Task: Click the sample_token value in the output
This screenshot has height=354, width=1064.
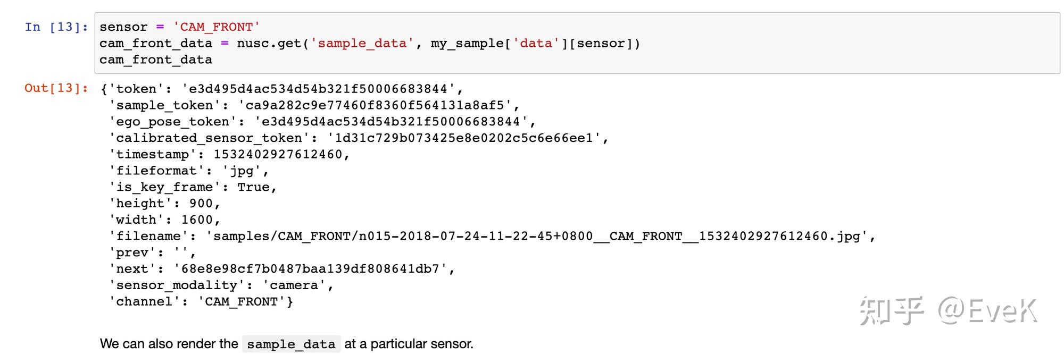Action: [x=375, y=105]
